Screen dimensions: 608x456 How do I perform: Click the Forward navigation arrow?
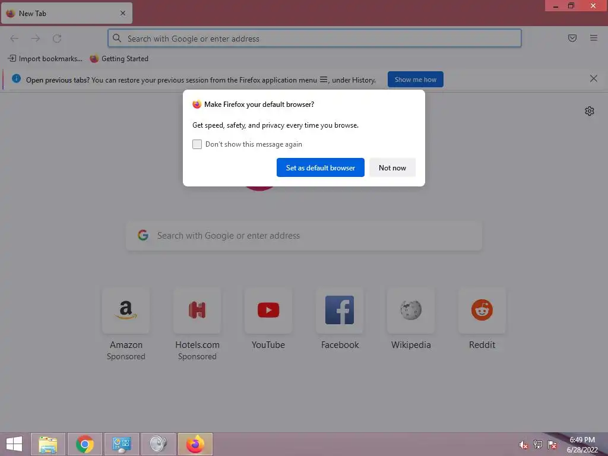pos(36,39)
